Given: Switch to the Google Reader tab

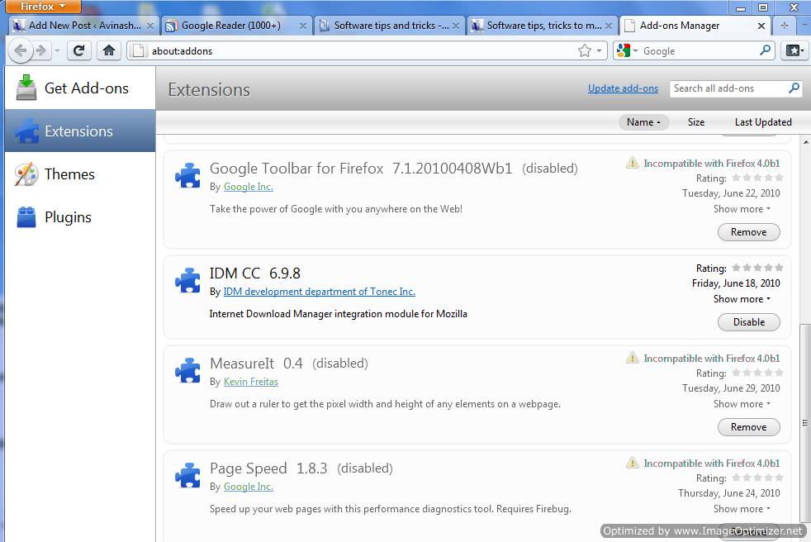Looking at the screenshot, I should (x=231, y=25).
